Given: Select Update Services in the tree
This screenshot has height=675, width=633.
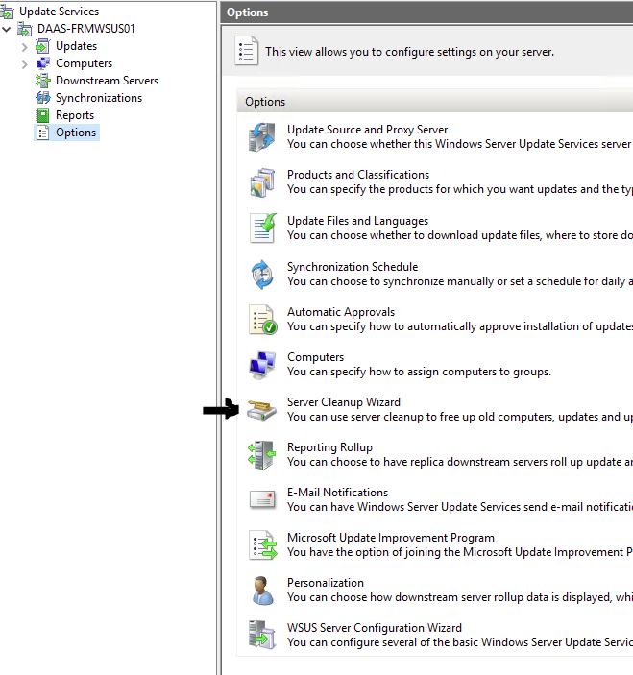Looking at the screenshot, I should pyautogui.click(x=59, y=12).
